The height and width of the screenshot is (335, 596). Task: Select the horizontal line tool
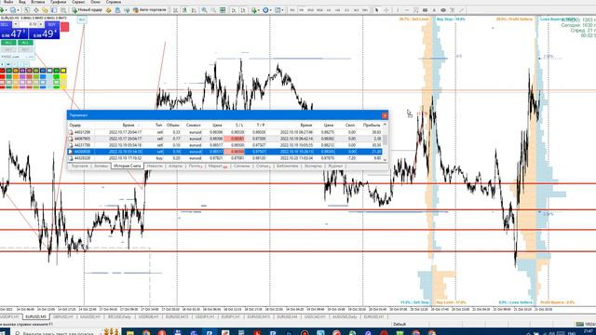[407, 10]
